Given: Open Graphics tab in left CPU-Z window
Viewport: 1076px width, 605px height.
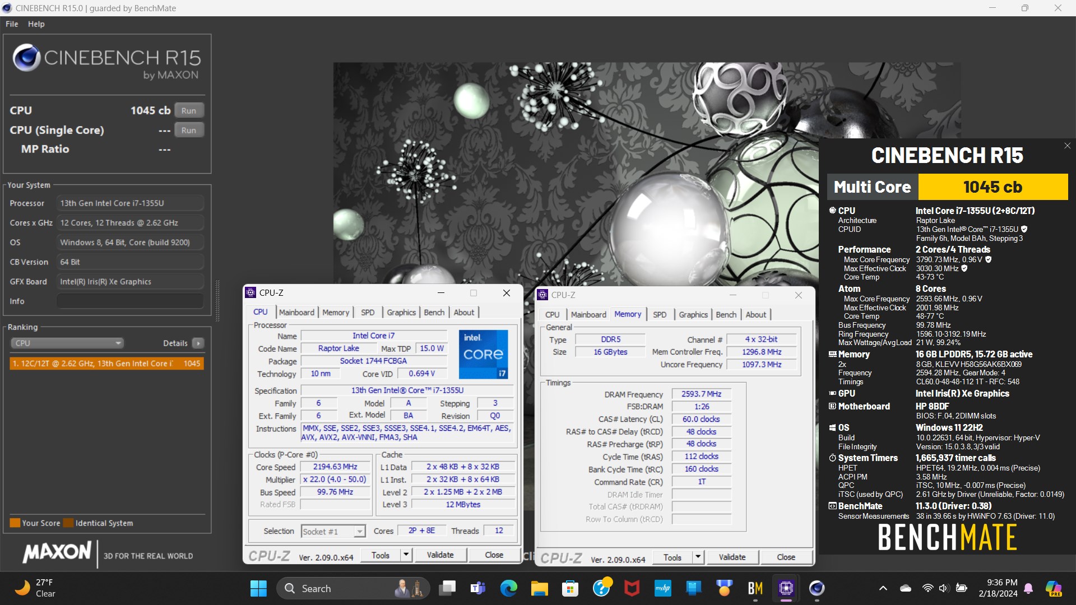Looking at the screenshot, I should (x=401, y=313).
